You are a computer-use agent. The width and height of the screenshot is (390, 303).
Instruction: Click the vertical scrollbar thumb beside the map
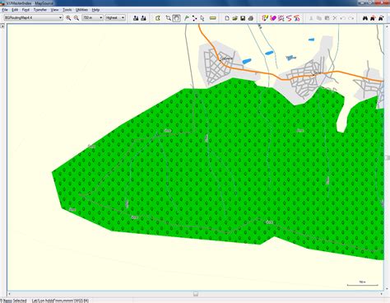click(x=388, y=157)
